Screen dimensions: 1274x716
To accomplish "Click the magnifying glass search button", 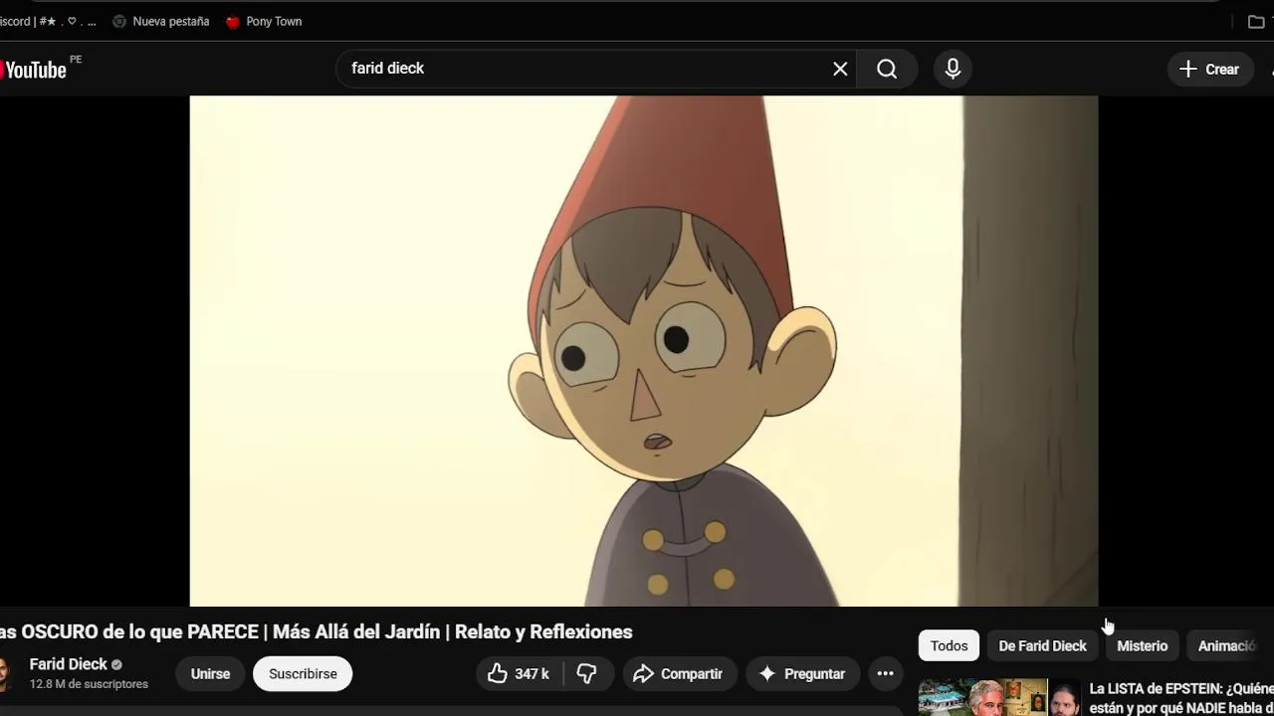I will click(887, 69).
